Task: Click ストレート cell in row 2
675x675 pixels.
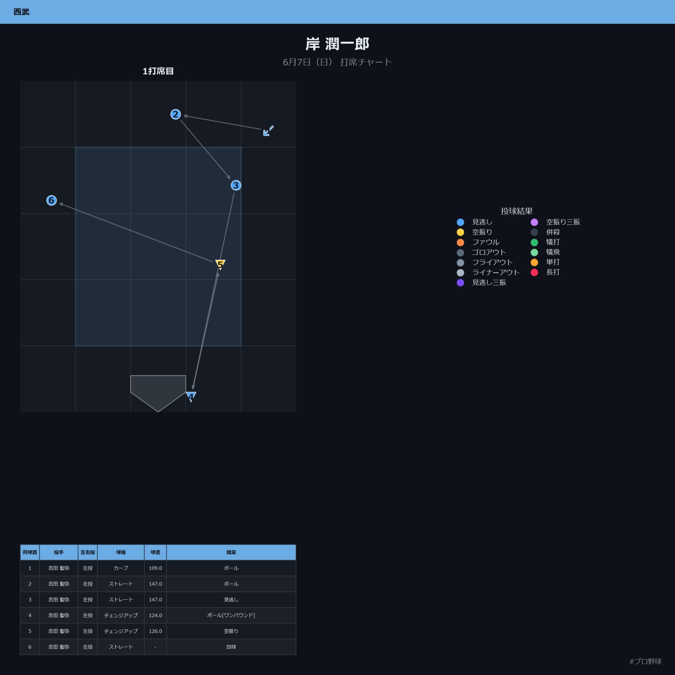Action: [121, 584]
